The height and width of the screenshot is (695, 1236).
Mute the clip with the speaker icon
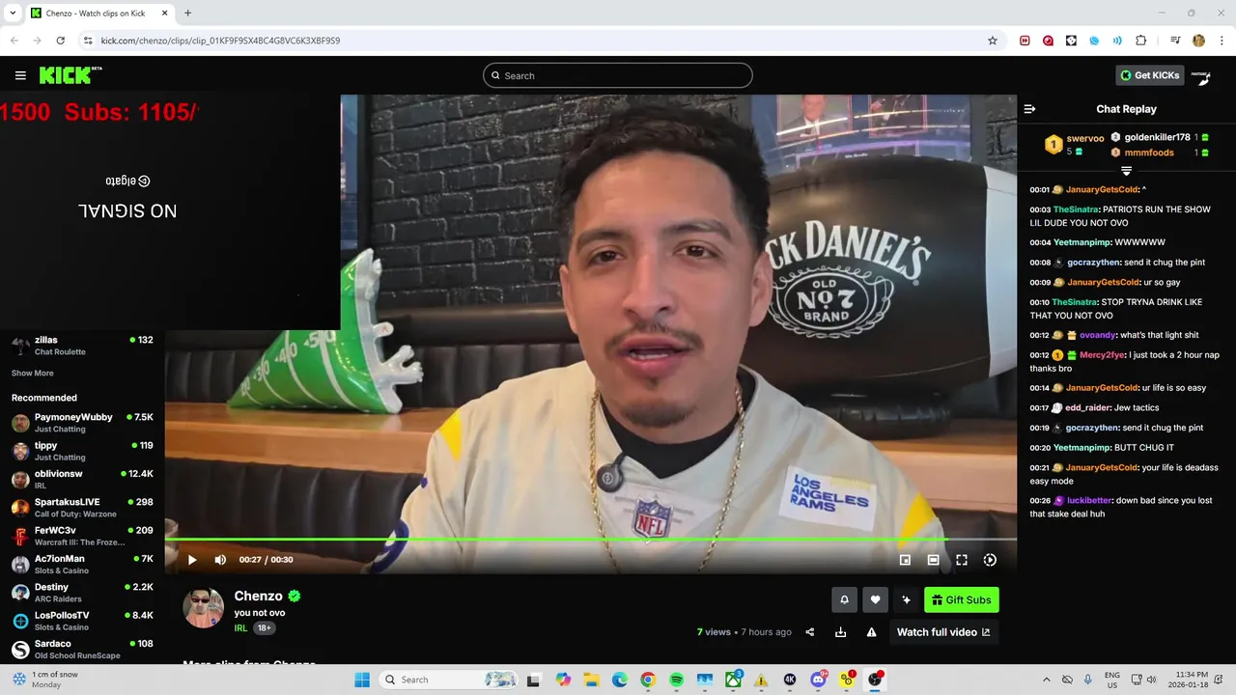click(x=220, y=560)
